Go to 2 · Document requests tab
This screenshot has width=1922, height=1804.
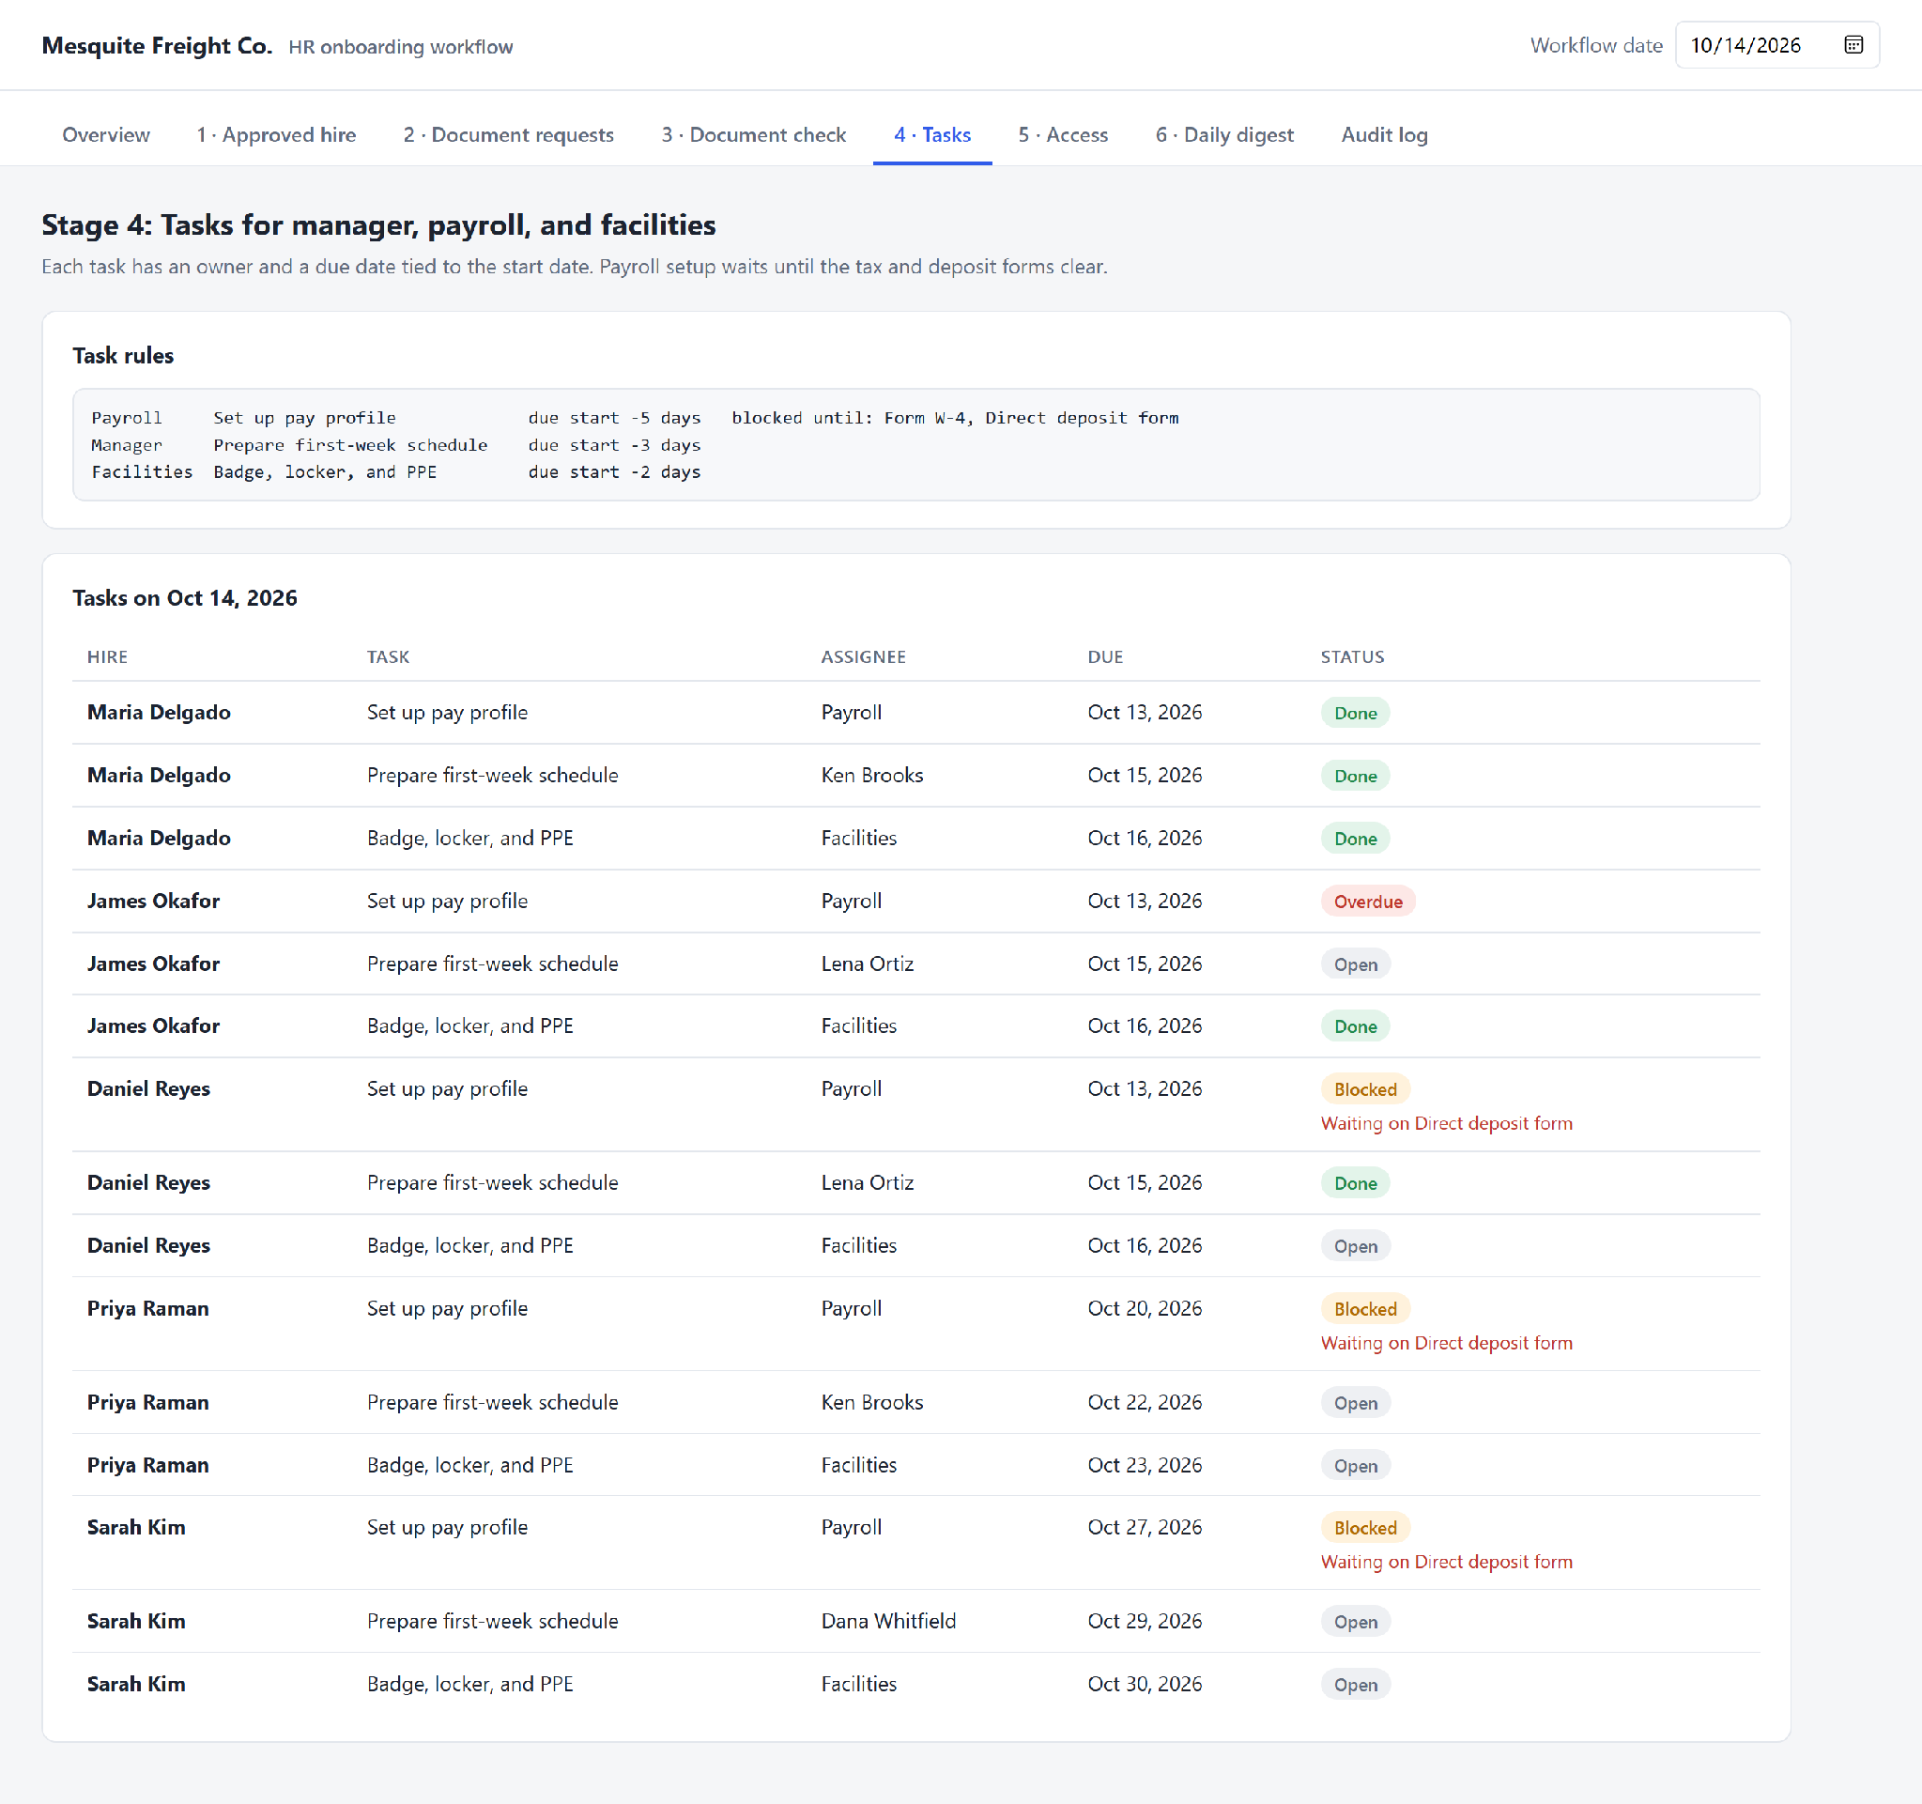pyautogui.click(x=509, y=134)
